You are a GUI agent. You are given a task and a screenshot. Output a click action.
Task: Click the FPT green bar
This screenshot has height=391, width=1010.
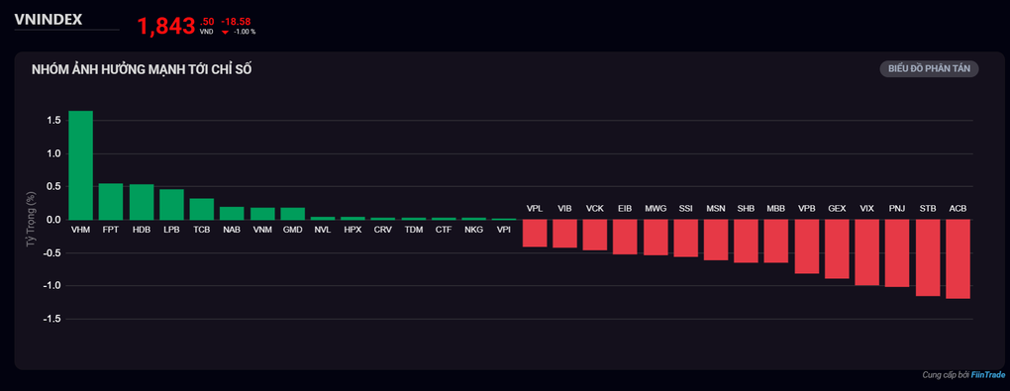(111, 202)
